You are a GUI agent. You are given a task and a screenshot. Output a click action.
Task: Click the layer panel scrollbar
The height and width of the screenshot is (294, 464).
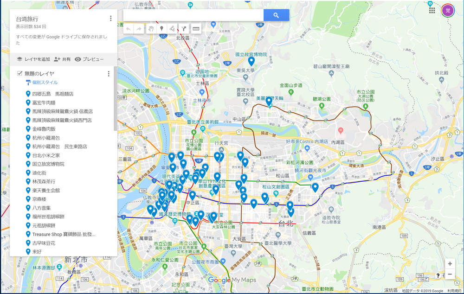pyautogui.click(x=116, y=98)
